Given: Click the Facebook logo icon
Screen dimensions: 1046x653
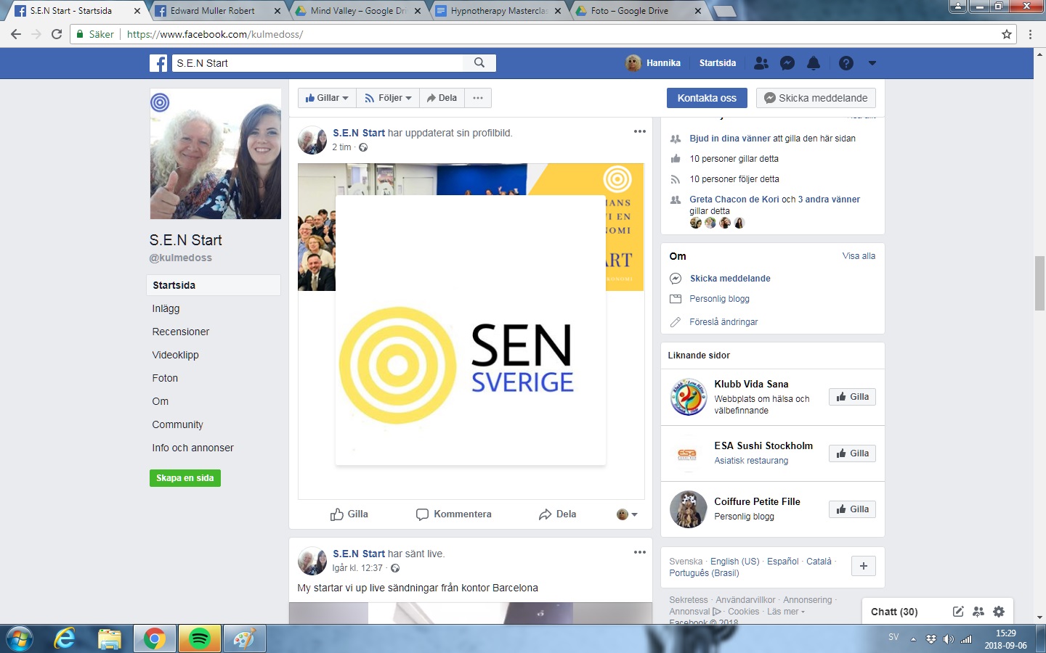Looking at the screenshot, I should point(158,63).
